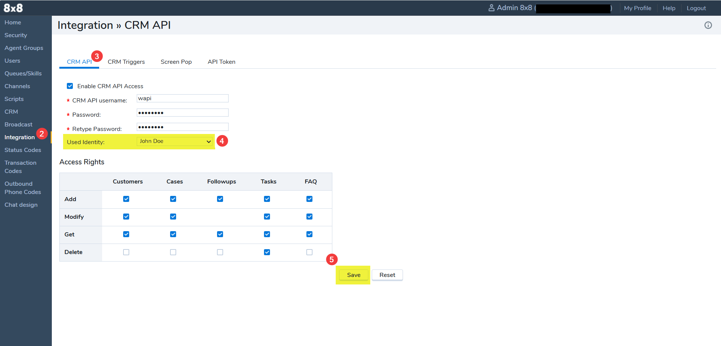721x346 pixels.
Task: Uncheck Add Customers access right
Action: [126, 199]
